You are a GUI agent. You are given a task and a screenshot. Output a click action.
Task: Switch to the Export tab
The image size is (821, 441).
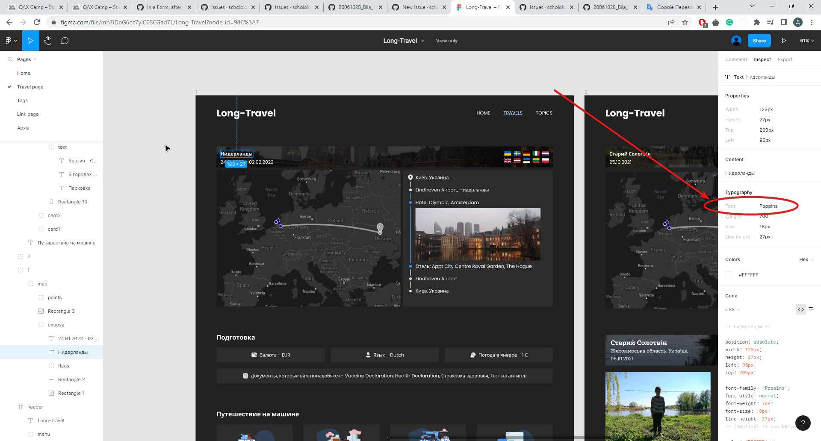pyautogui.click(x=785, y=59)
